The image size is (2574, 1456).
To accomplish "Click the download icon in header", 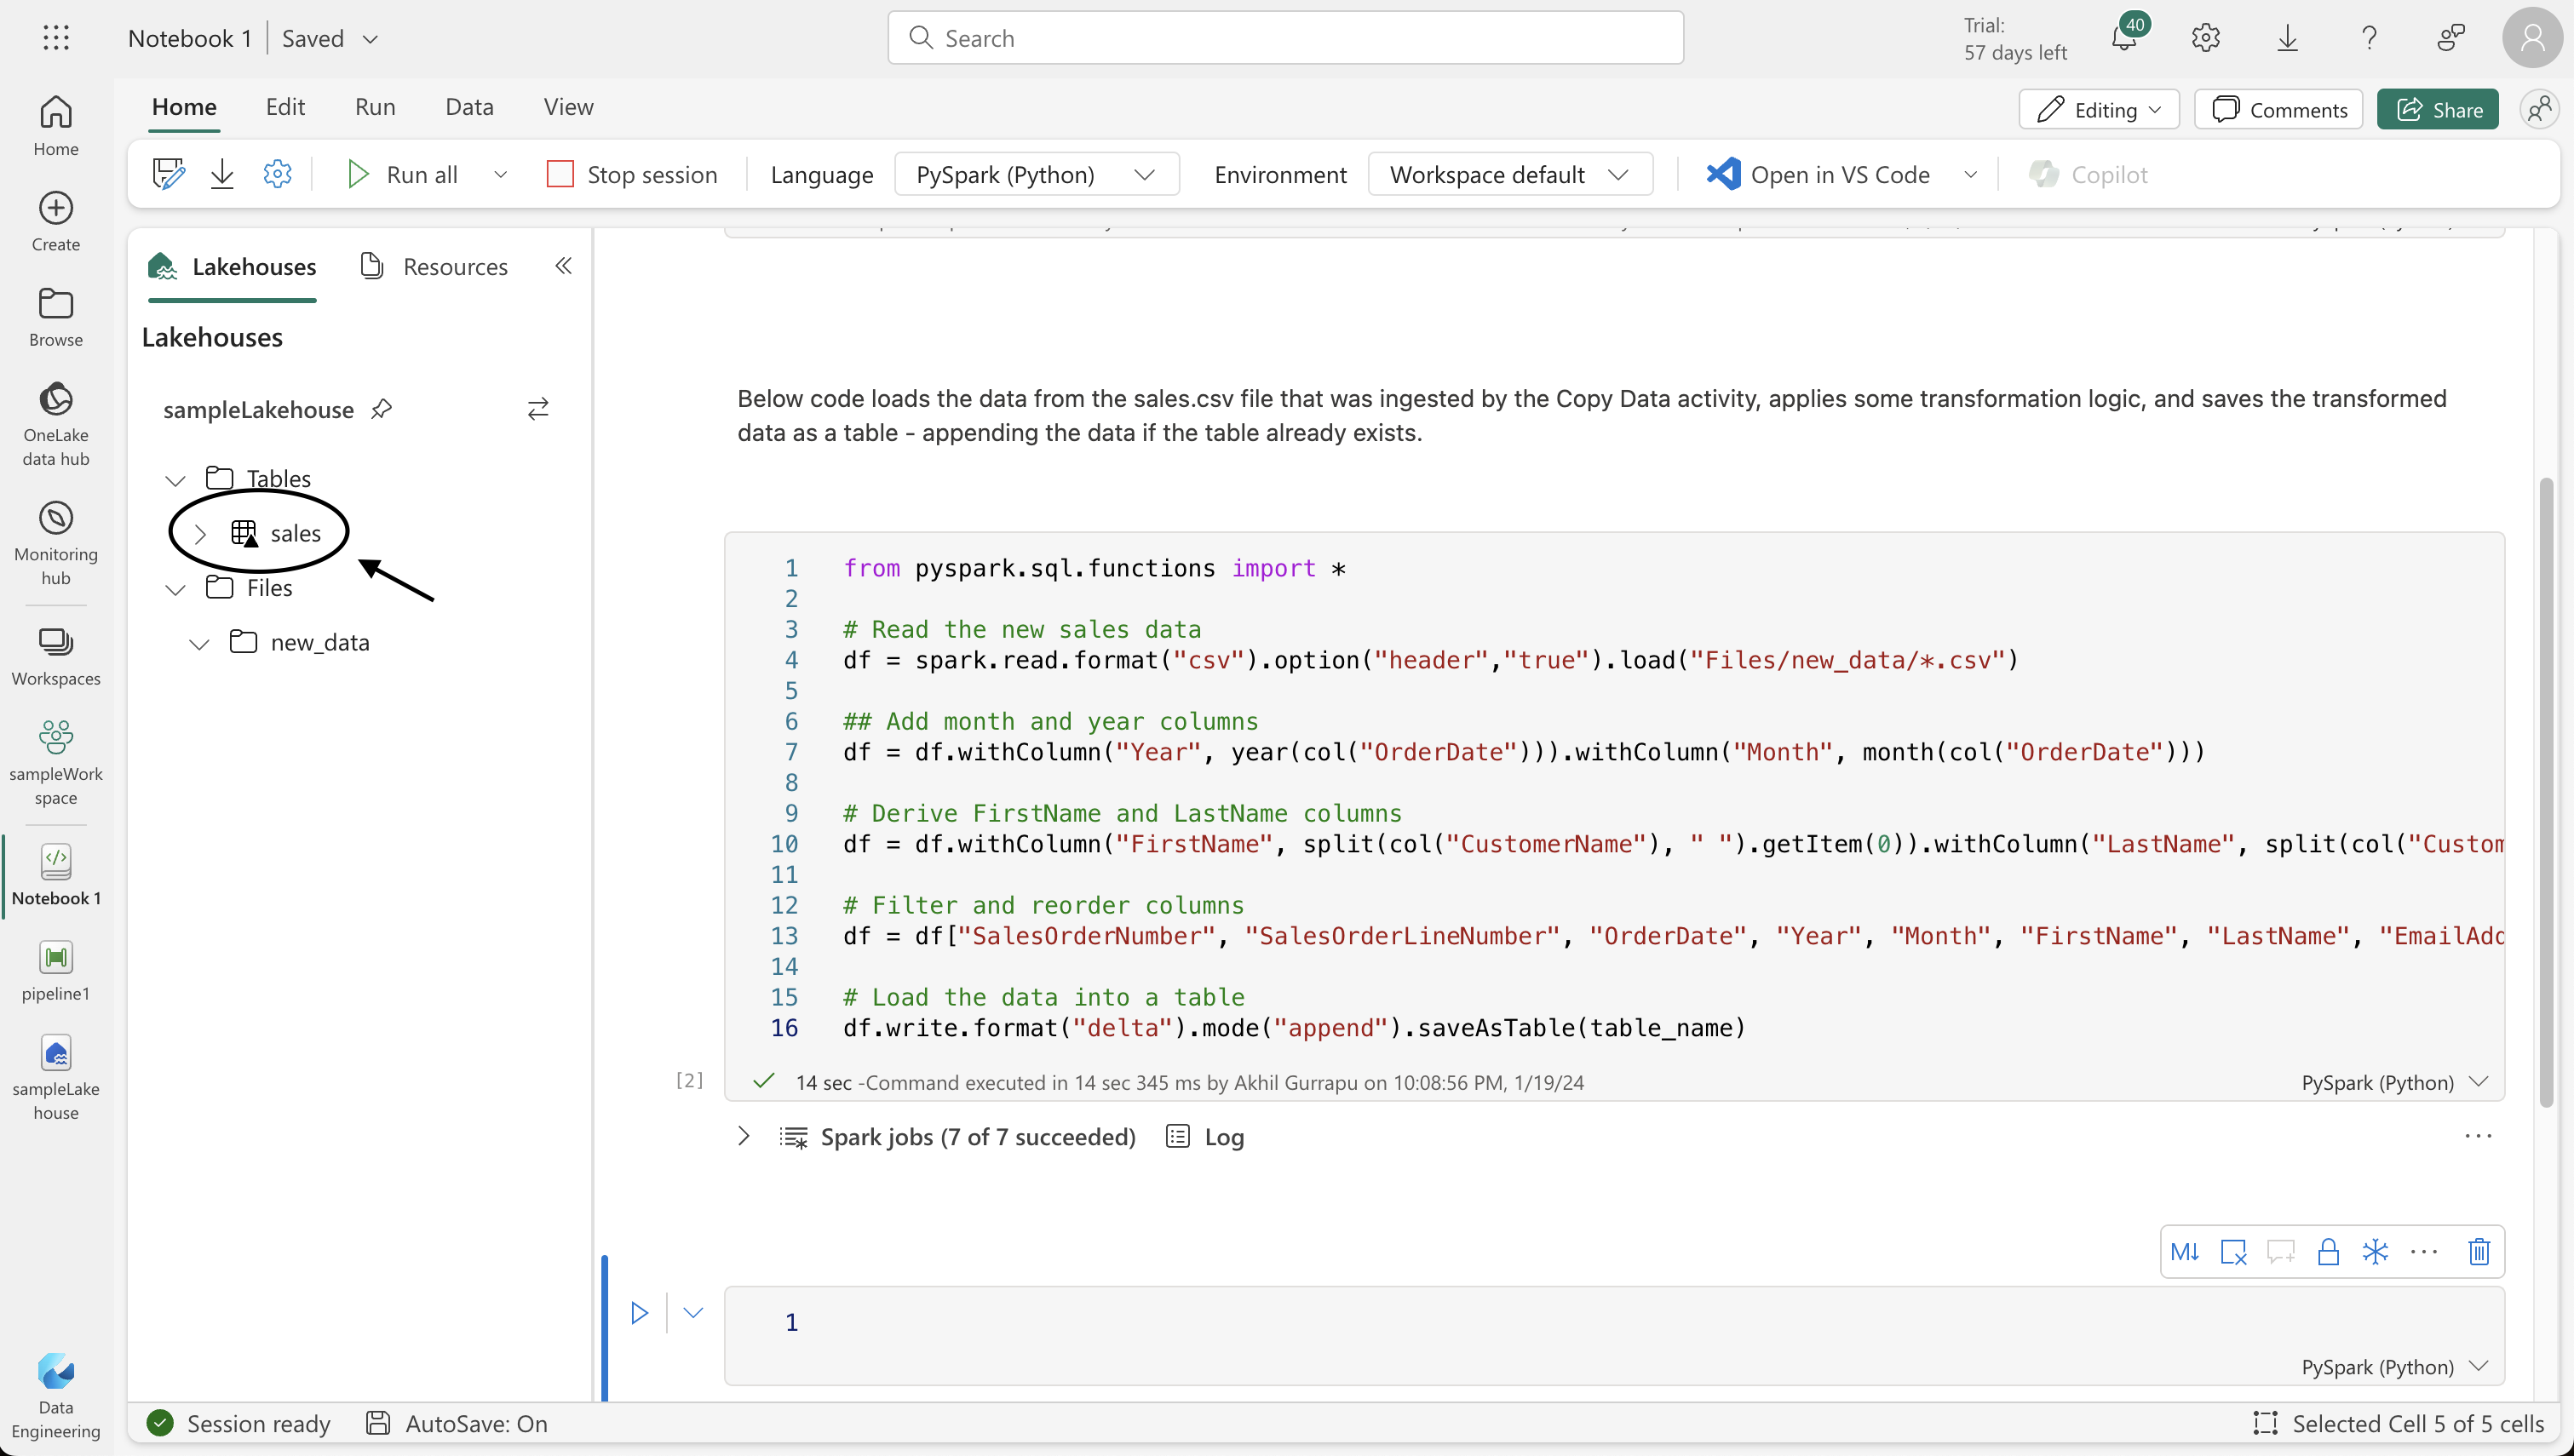I will tap(2287, 38).
